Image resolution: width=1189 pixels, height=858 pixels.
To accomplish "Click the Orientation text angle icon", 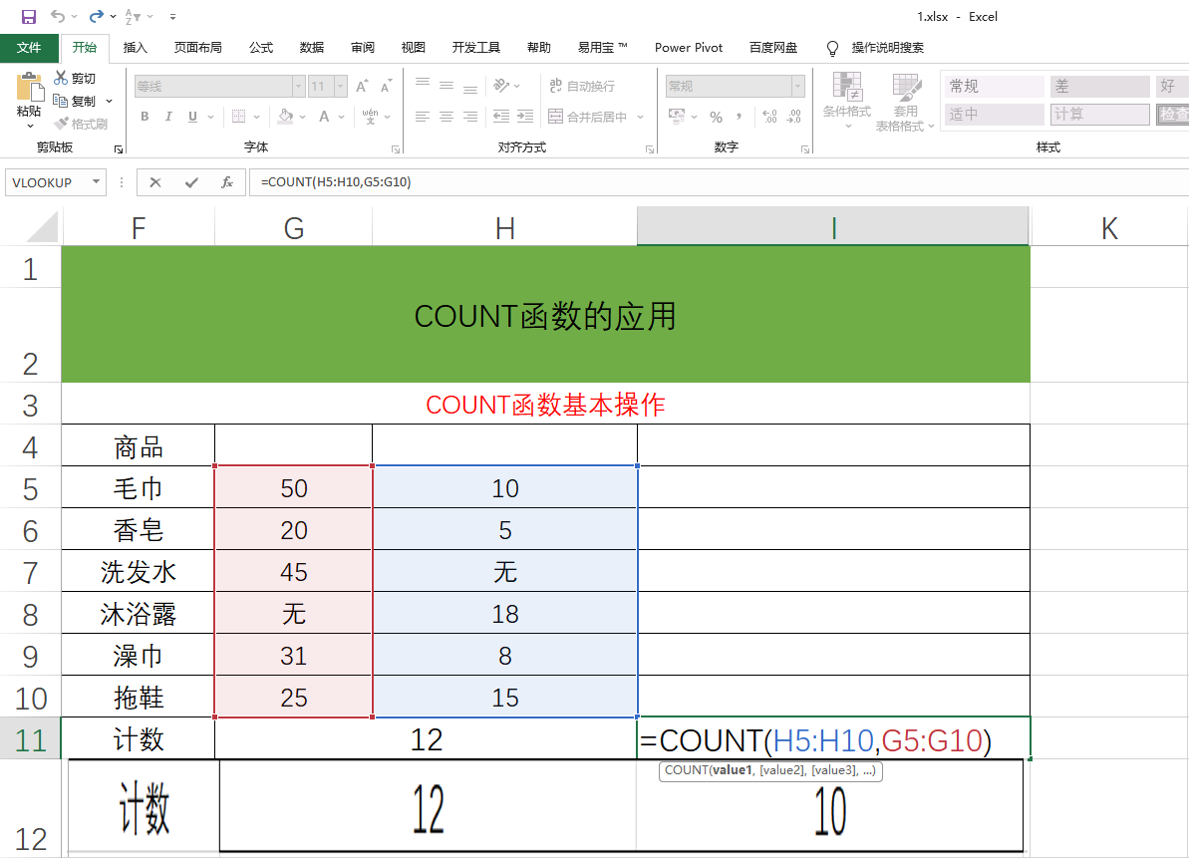I will click(x=501, y=85).
